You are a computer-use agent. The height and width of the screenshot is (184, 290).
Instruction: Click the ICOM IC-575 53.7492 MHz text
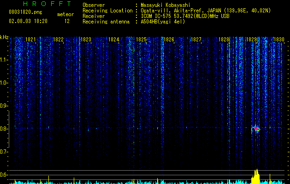pos(185,16)
